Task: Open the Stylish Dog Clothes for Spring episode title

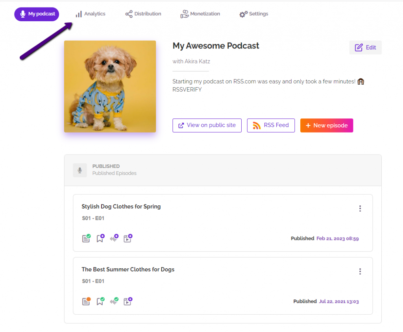Action: (121, 207)
